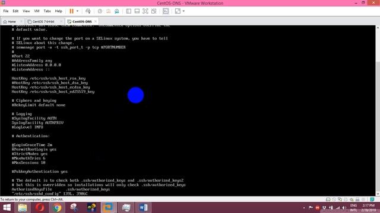Viewport: 380px width, 213px height.
Task: Click the network adapter status icon
Action: click(x=340, y=199)
